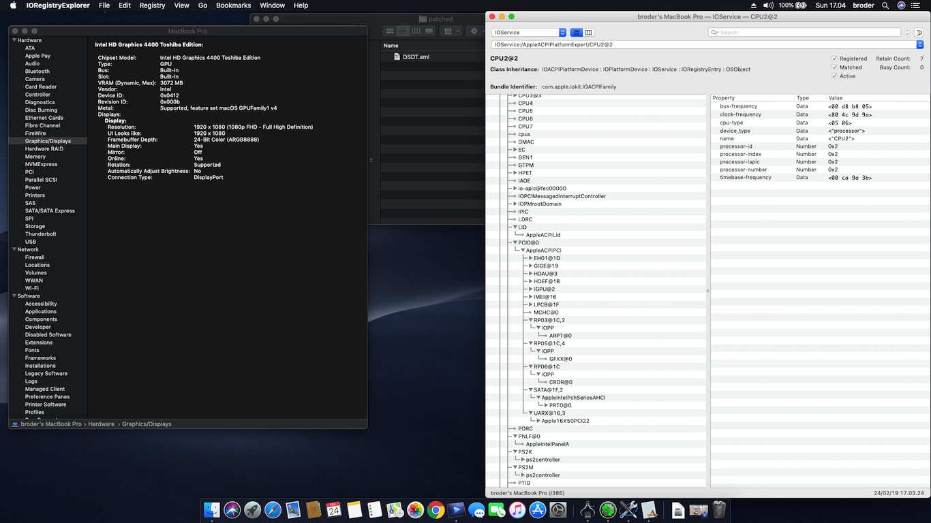Open FaceTime from the dock

pos(497,509)
